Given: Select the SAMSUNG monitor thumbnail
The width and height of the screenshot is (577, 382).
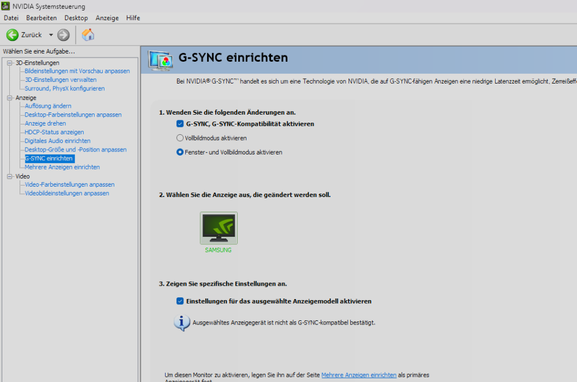Looking at the screenshot, I should click(219, 228).
